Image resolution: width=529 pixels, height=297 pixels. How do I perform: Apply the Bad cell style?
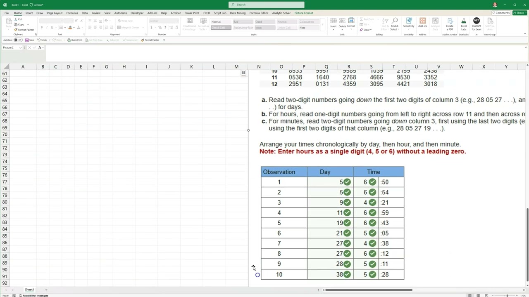(242, 22)
